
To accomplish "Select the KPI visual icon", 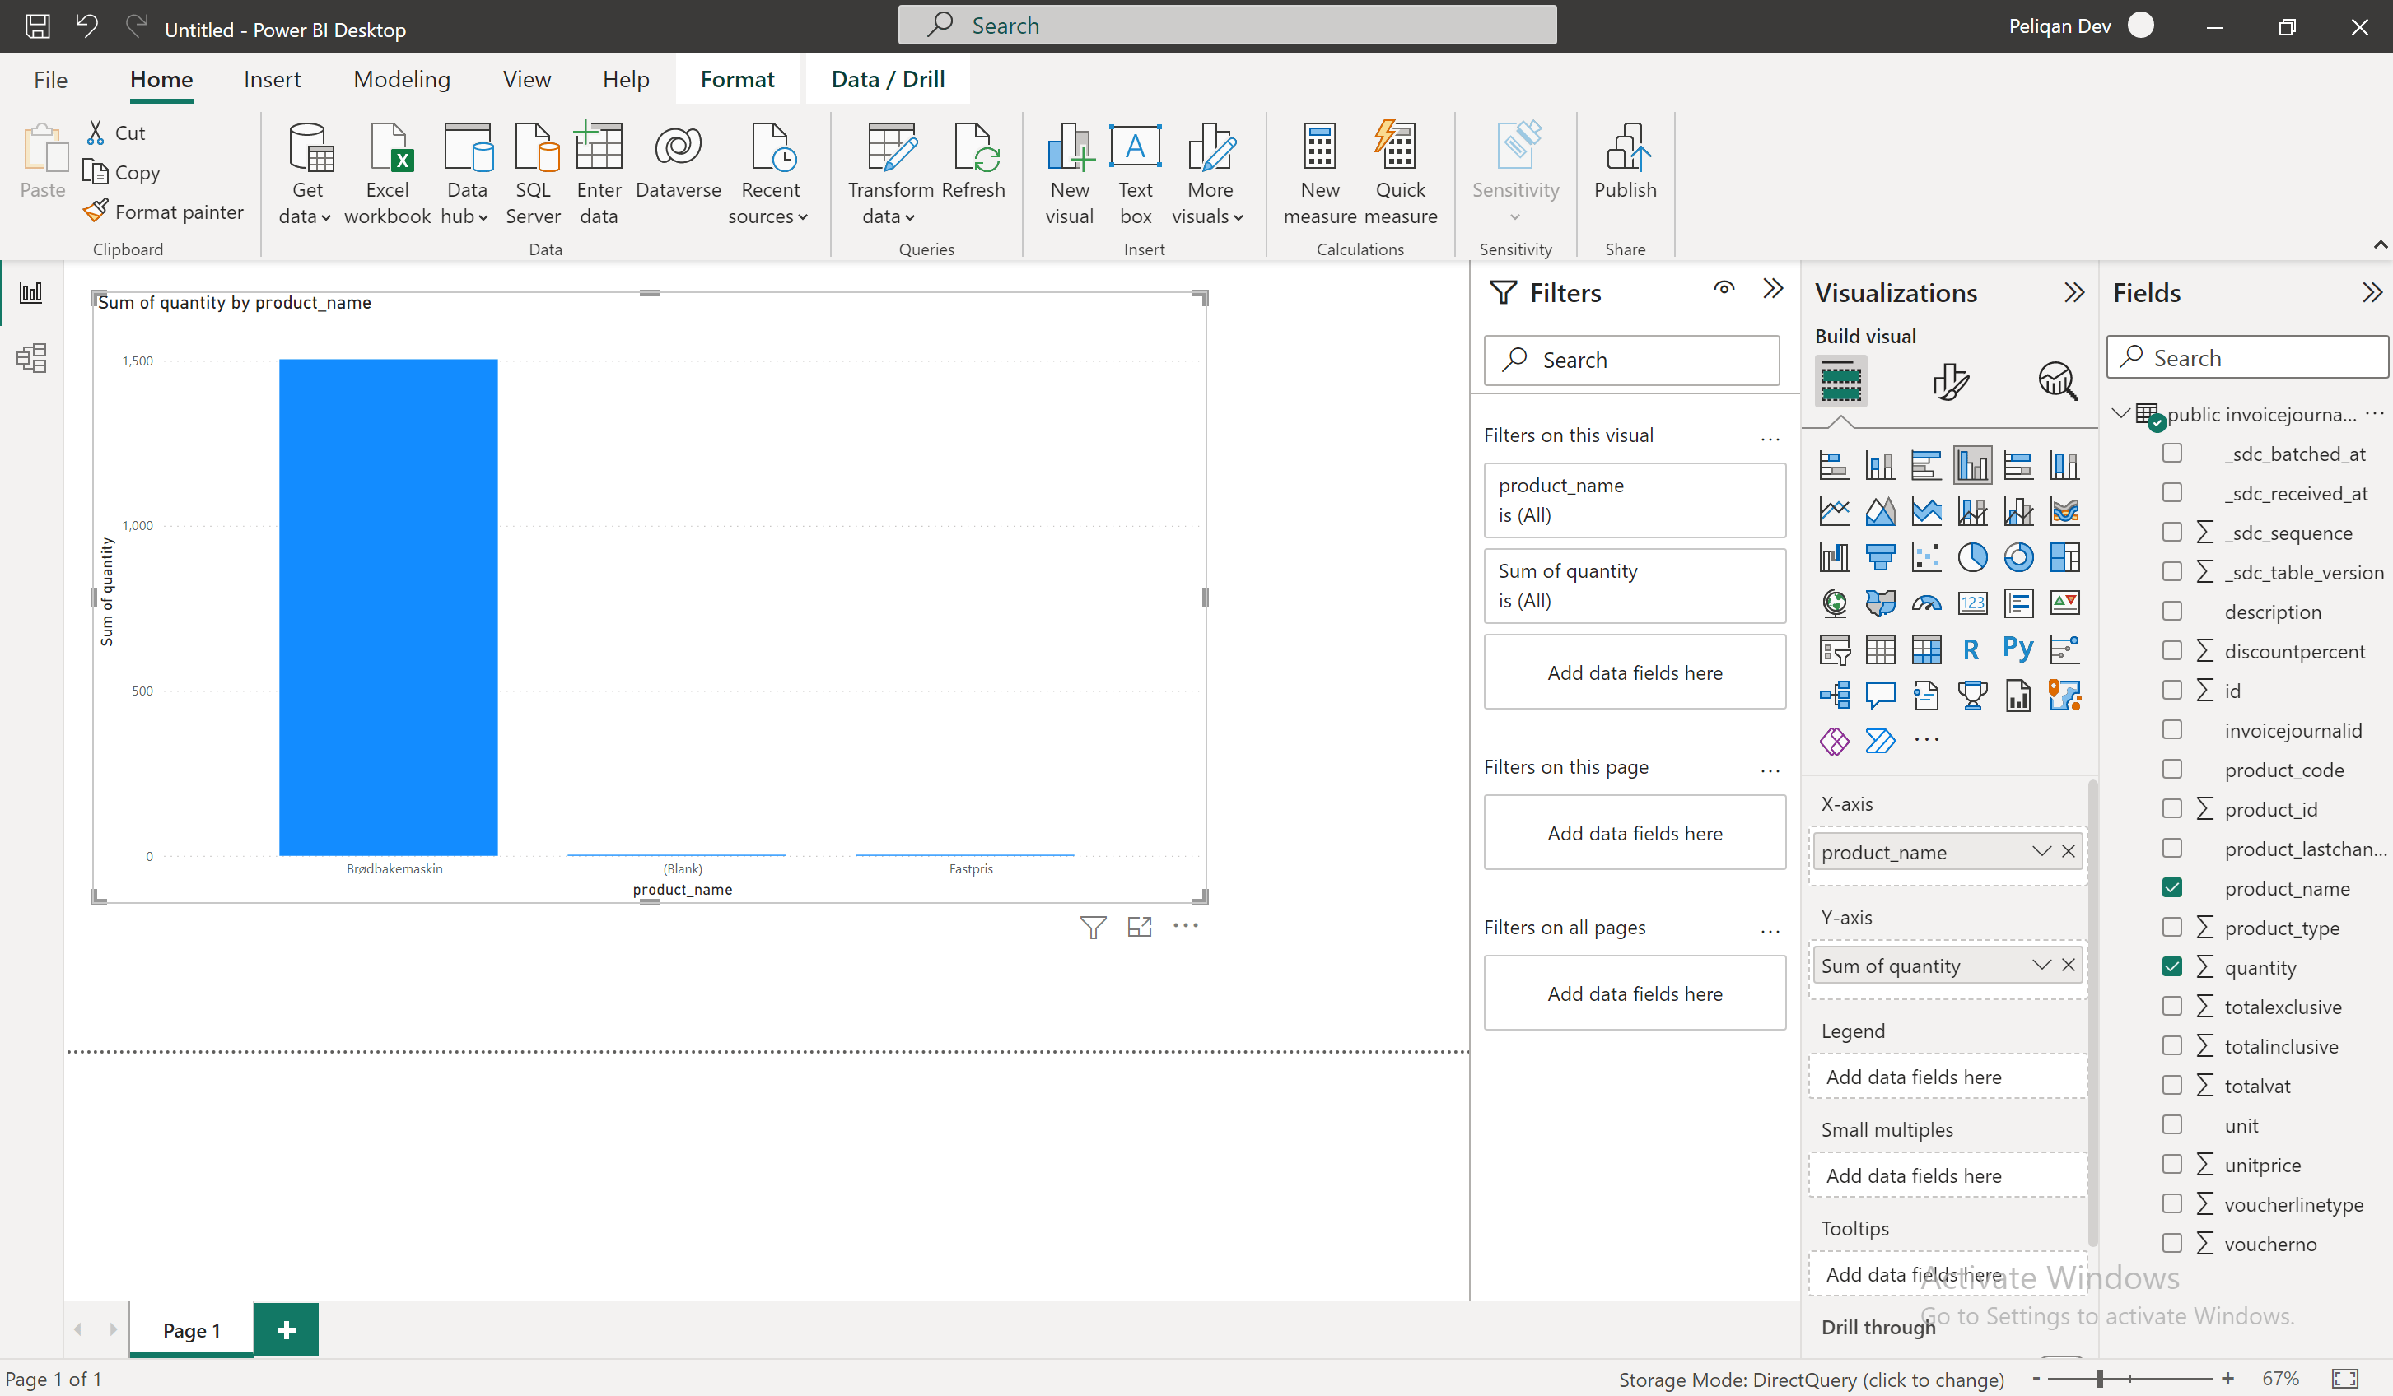I will [x=2064, y=603].
